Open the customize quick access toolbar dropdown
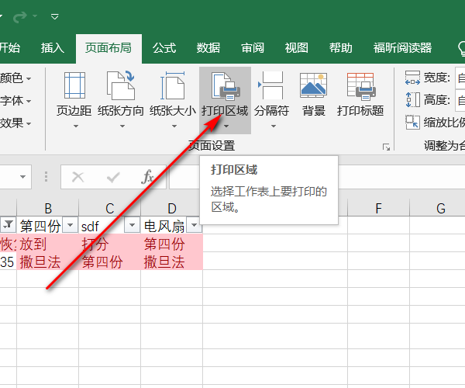Screen dimensions: 465x388 tap(54, 16)
